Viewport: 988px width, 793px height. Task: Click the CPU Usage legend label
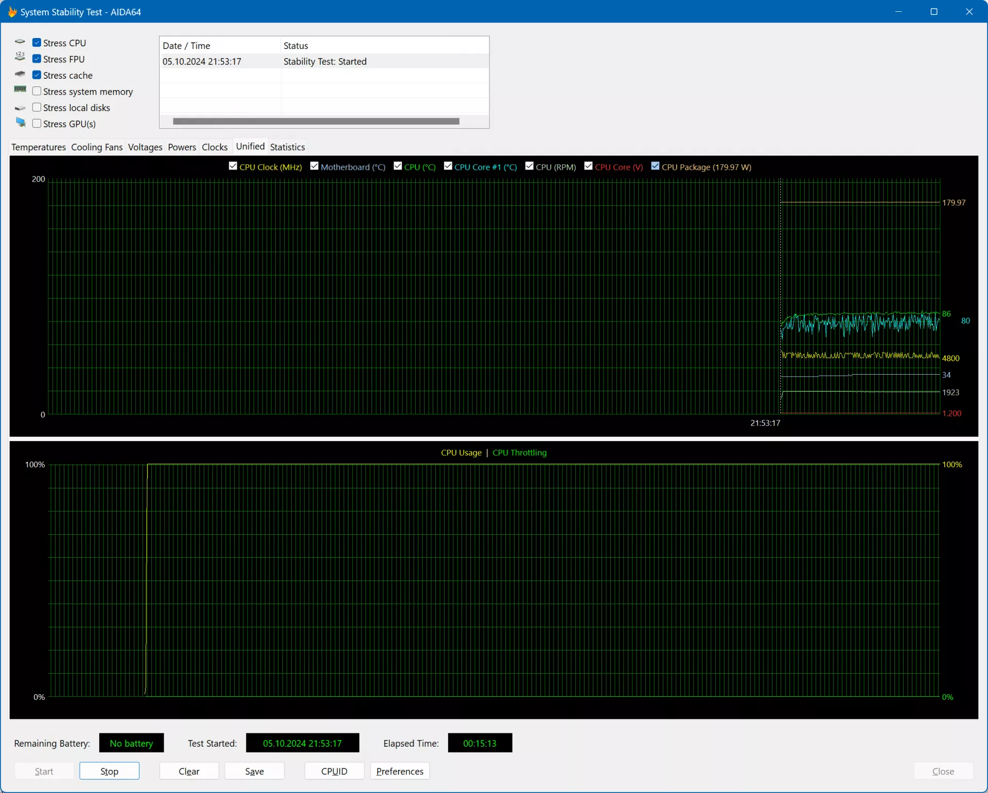click(461, 452)
